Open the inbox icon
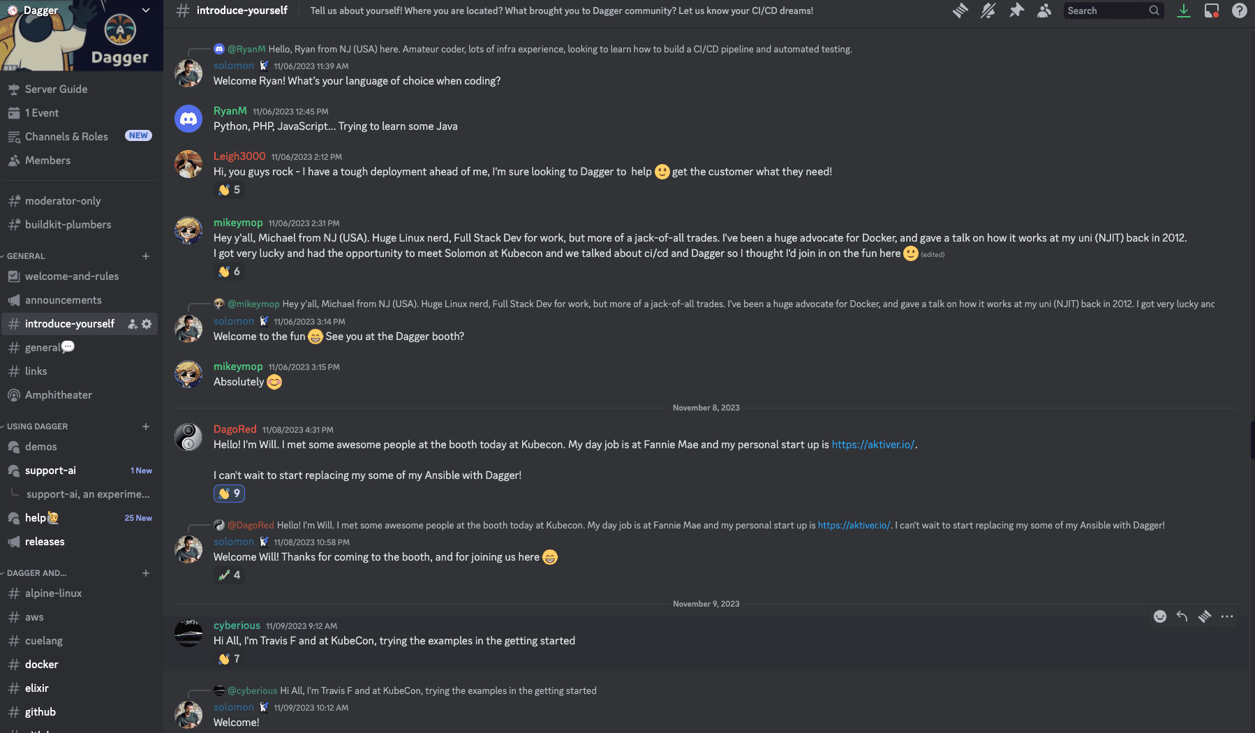This screenshot has height=733, width=1255. 1212,10
